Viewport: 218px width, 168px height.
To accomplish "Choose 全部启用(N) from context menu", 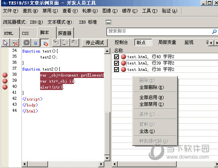I will point(155,97).
